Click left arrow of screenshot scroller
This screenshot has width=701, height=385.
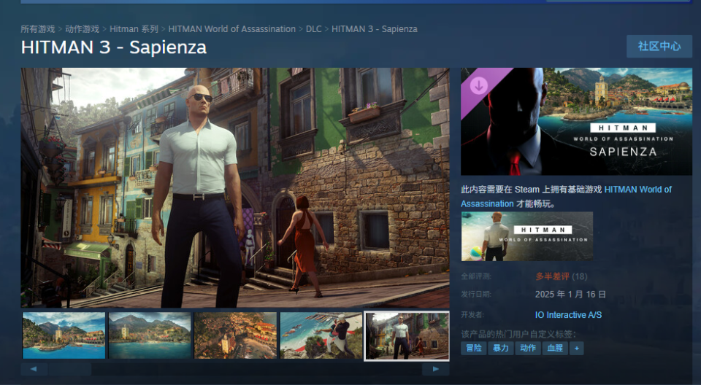click(34, 369)
